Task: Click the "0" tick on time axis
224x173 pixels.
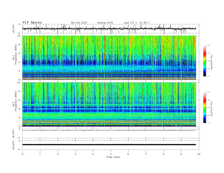Action: pos(22,154)
